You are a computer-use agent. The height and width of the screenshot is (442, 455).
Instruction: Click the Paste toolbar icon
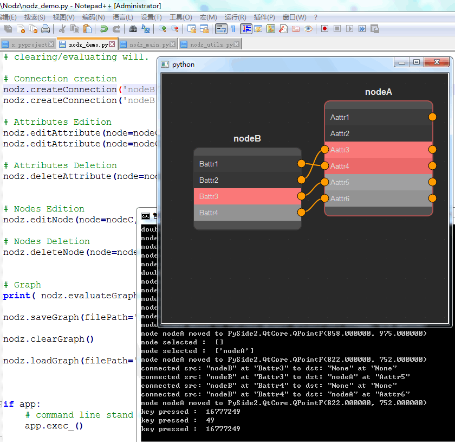point(87,29)
